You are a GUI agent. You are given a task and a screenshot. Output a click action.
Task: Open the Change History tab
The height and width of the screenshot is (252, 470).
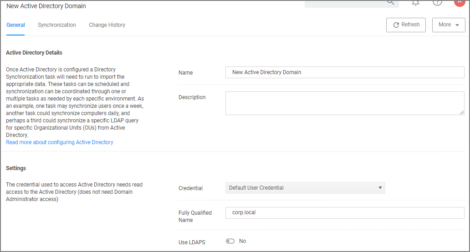click(107, 25)
